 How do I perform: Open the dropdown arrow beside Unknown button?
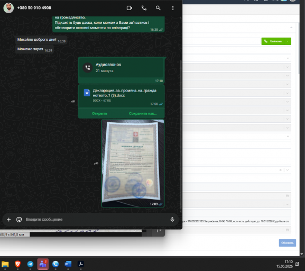tap(288, 41)
